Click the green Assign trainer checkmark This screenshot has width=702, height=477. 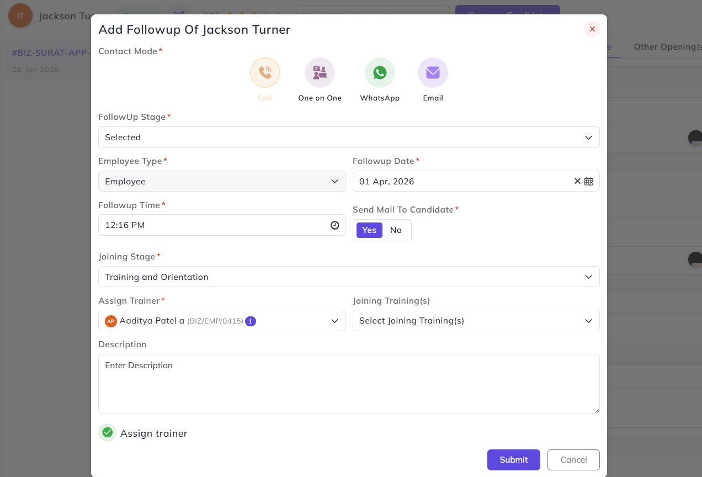[x=108, y=433]
